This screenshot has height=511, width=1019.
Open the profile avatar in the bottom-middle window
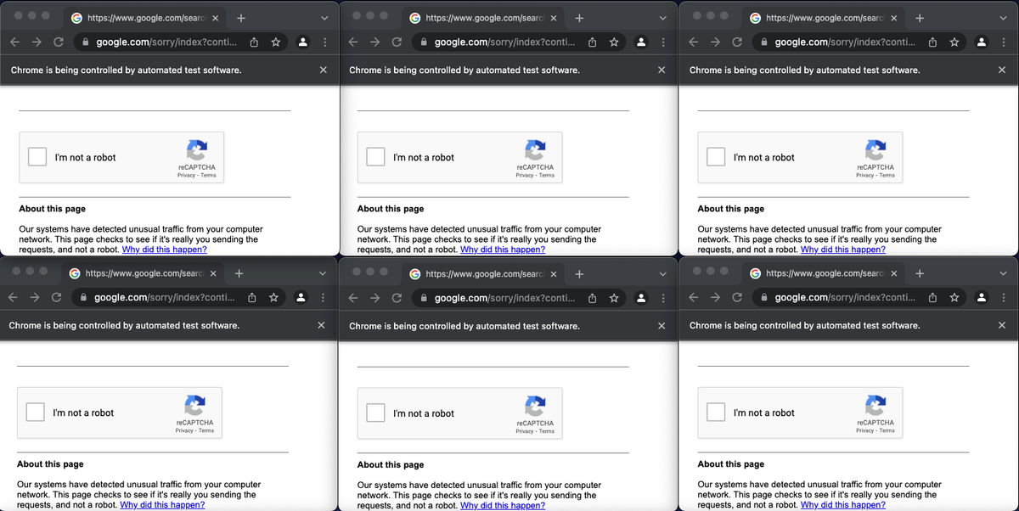pos(641,298)
